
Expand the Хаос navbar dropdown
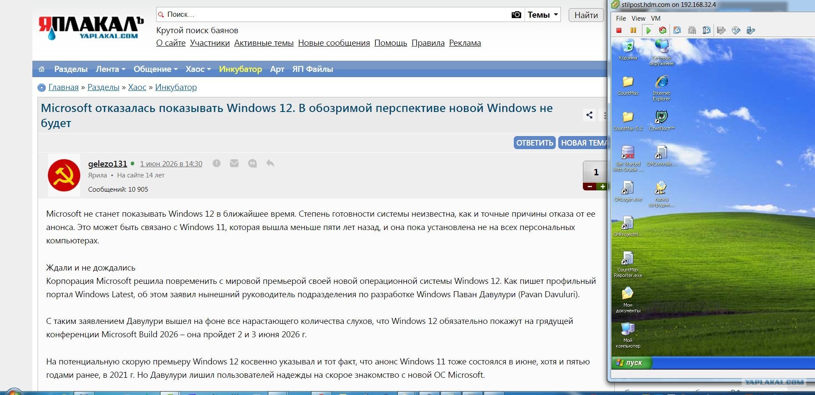[x=198, y=69]
